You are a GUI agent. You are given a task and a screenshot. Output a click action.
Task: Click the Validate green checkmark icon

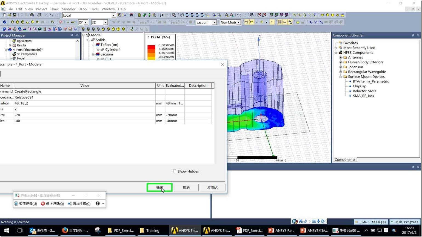click(144, 15)
